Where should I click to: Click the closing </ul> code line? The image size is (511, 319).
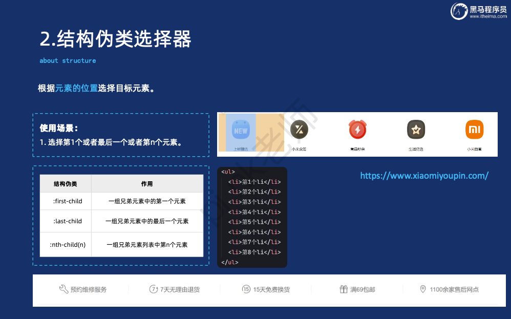[x=230, y=262]
